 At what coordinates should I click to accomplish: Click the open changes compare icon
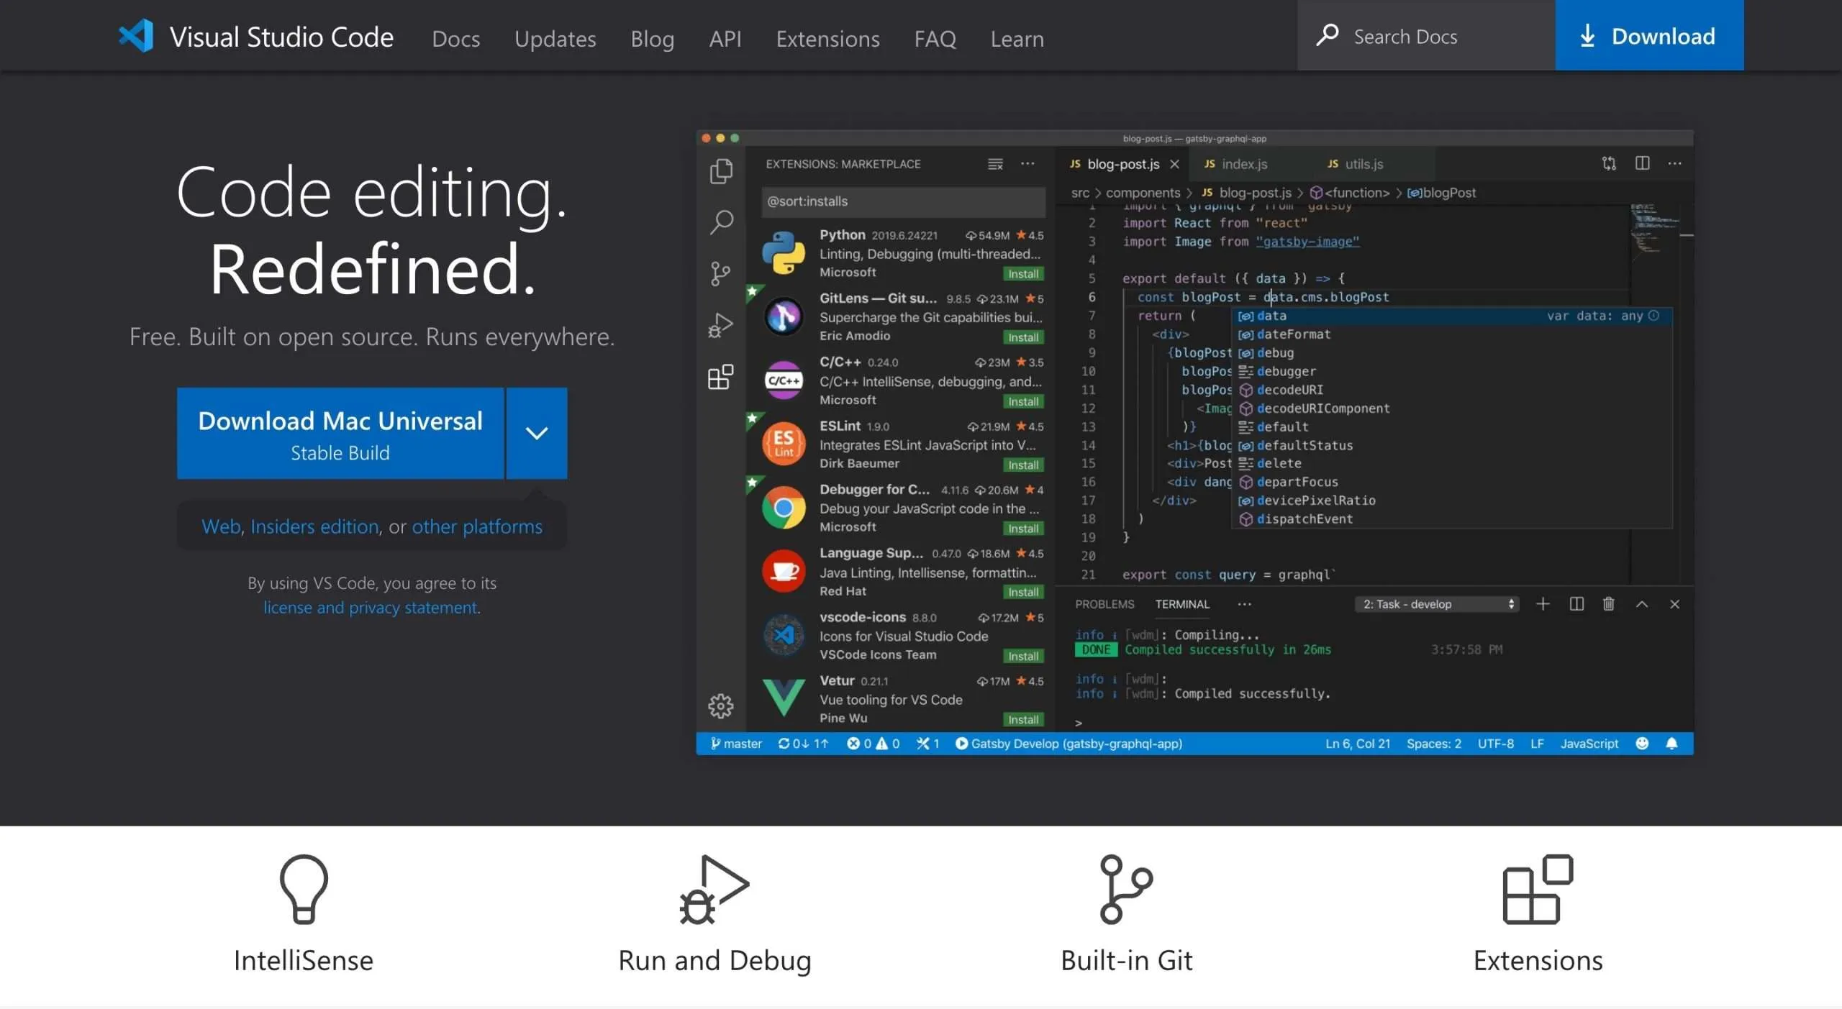1609,163
